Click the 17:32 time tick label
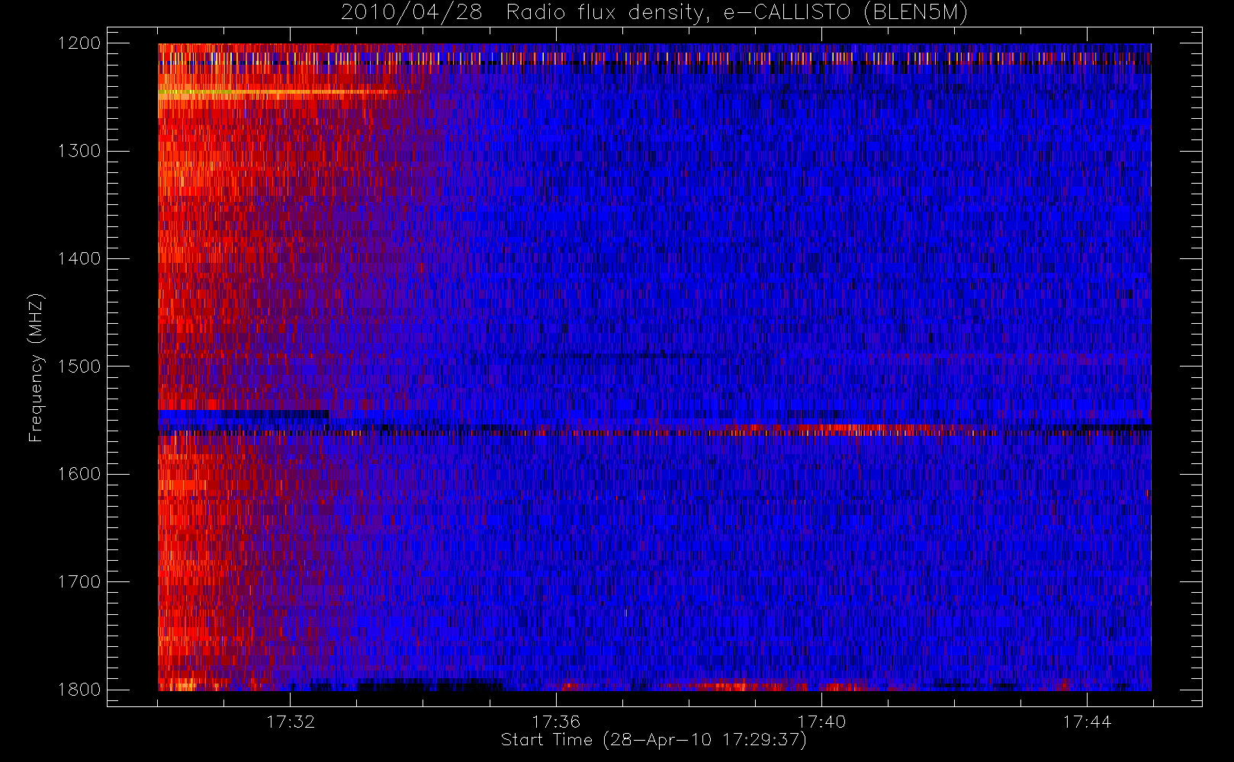1234x762 pixels. (291, 722)
